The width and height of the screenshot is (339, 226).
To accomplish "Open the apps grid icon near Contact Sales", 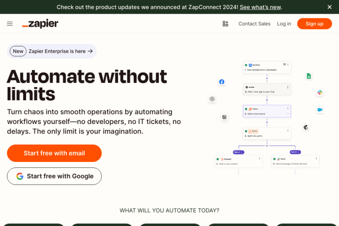I will coord(225,24).
